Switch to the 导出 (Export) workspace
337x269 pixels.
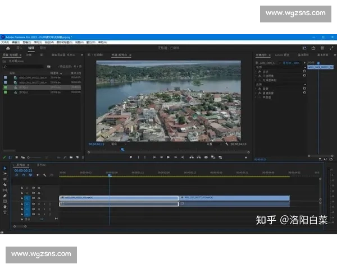pos(43,48)
